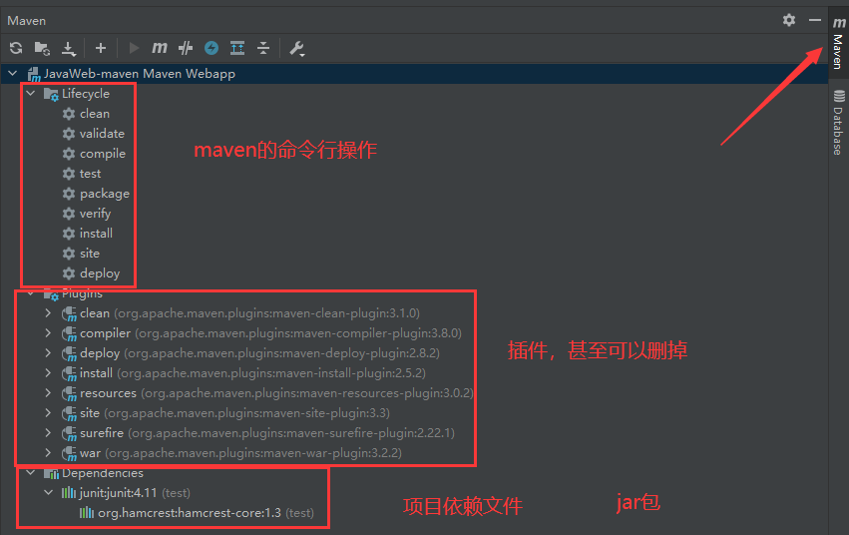Switch to Maven side tab
Viewport: 849px width, 535px height.
point(838,42)
